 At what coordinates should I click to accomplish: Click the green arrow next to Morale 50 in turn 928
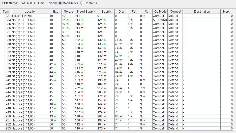click(68, 36)
